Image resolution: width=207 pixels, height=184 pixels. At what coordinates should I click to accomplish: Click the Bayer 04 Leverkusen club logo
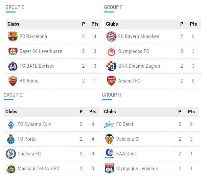13,51
